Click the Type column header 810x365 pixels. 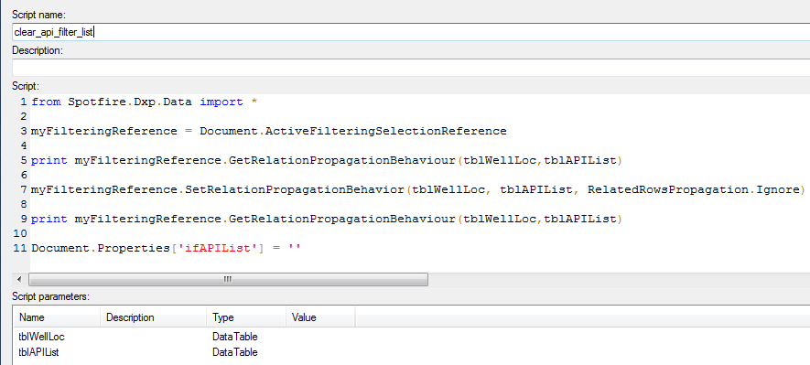(246, 317)
